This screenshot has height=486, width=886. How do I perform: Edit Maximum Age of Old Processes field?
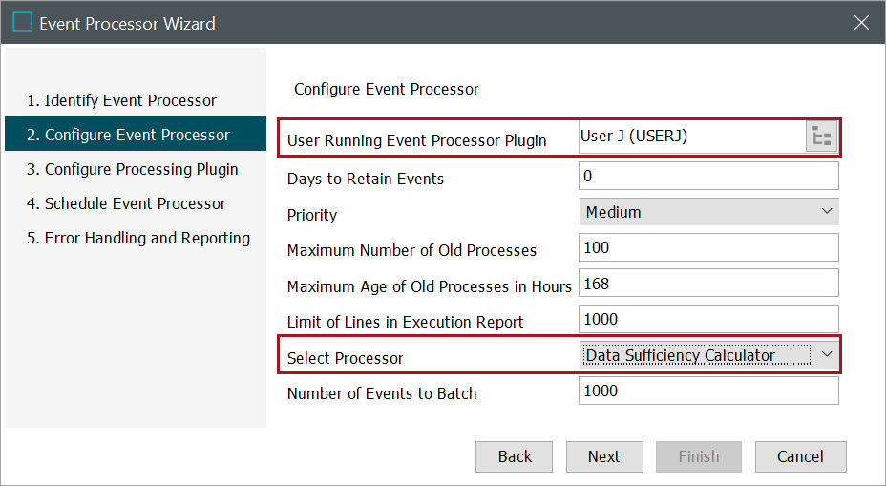click(x=708, y=284)
